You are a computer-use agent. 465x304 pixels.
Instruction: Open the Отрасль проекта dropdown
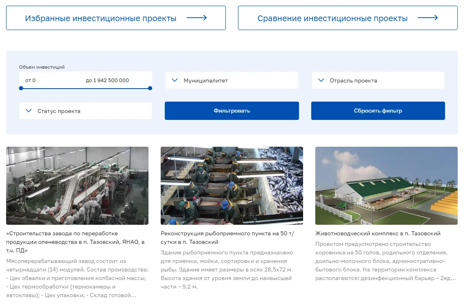tap(378, 80)
